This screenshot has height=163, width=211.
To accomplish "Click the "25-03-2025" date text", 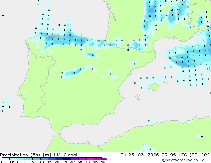I will click(x=143, y=155).
